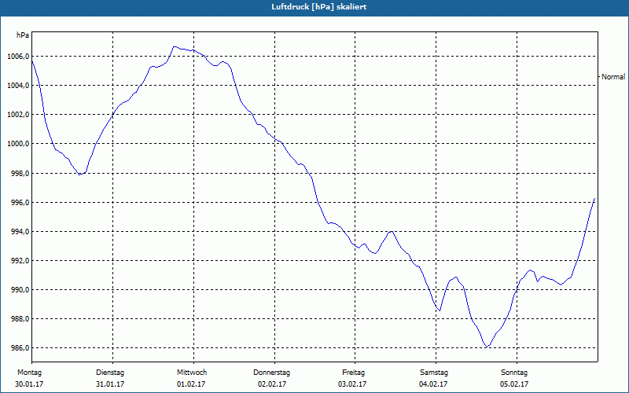Click the 04.02.17 date label
This screenshot has height=393, width=629.
click(433, 384)
